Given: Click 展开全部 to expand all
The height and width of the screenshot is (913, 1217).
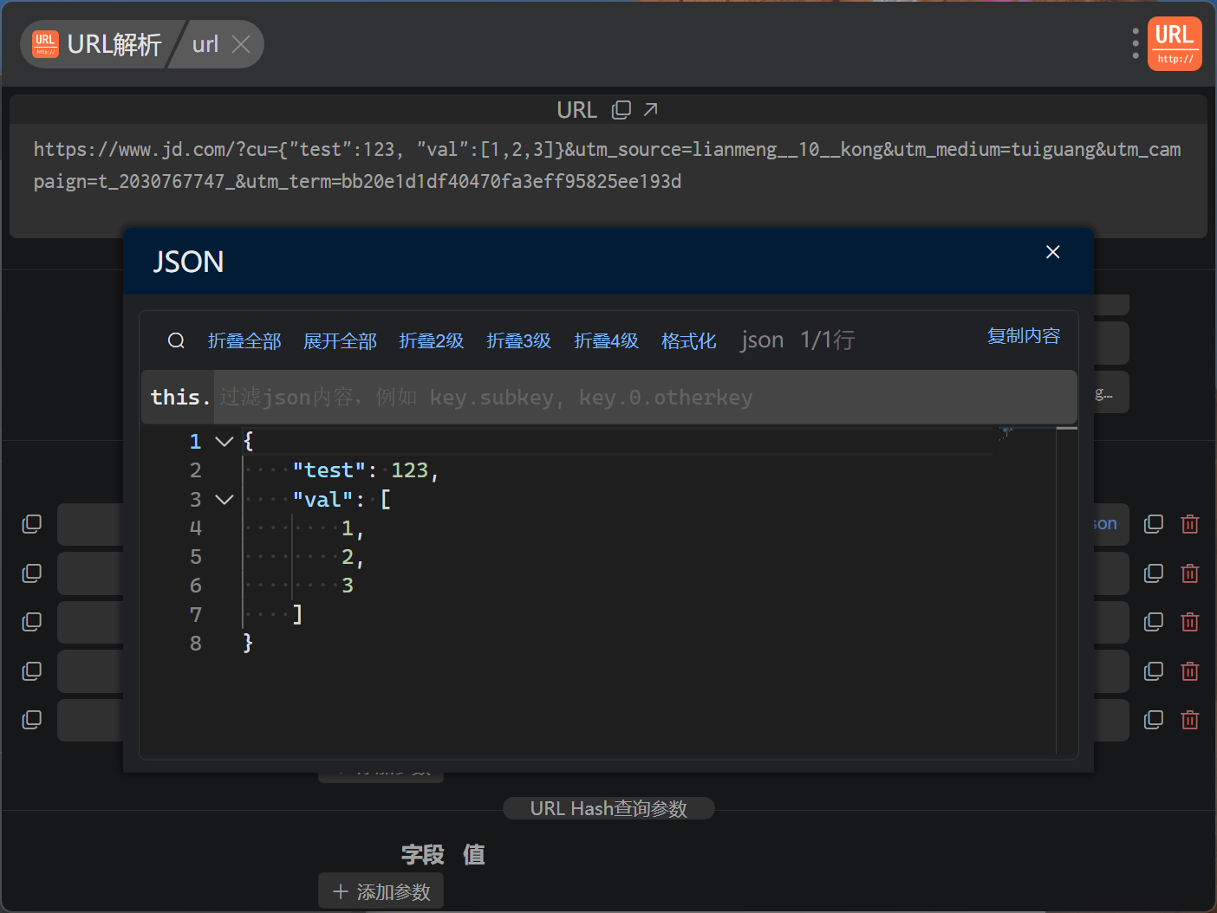Looking at the screenshot, I should (340, 341).
